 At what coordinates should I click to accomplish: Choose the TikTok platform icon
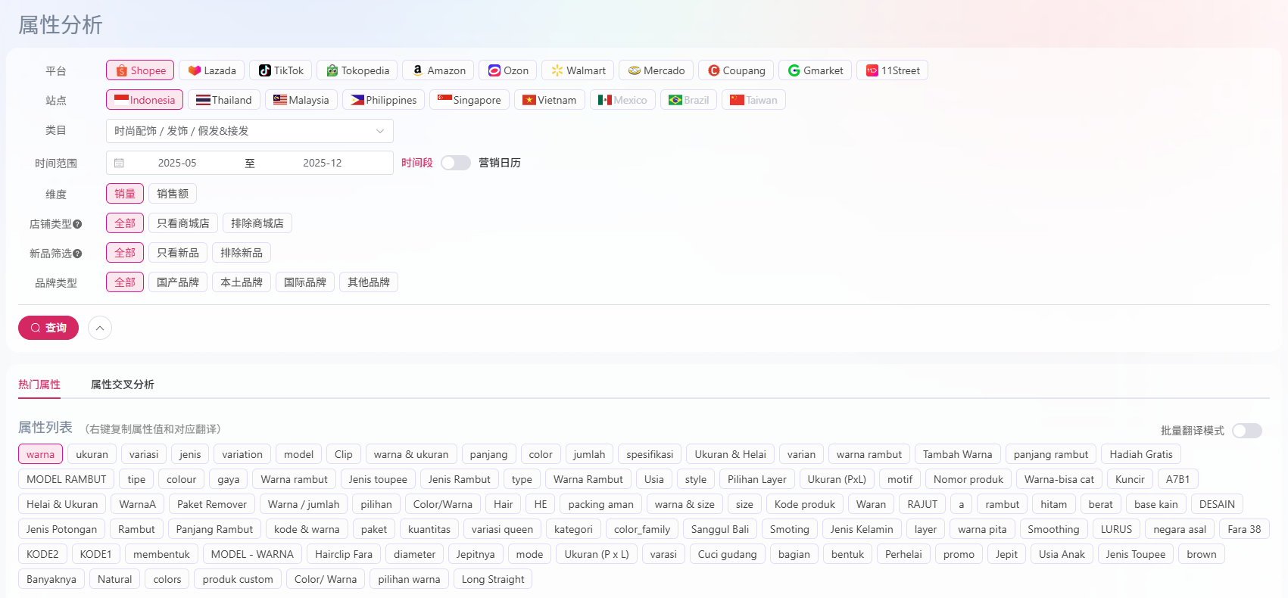click(265, 70)
